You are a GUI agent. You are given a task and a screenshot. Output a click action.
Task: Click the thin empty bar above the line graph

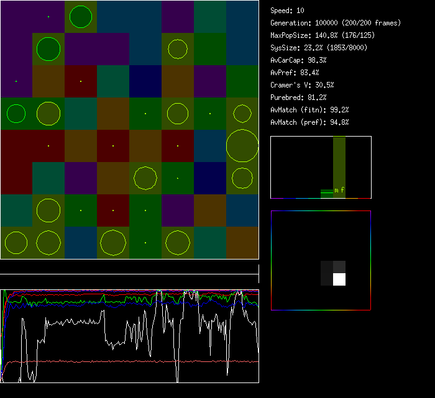tap(129, 268)
